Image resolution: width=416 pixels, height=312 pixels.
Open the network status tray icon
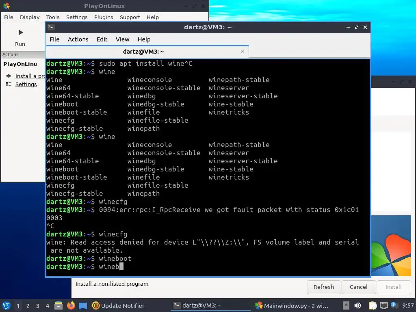click(x=383, y=305)
